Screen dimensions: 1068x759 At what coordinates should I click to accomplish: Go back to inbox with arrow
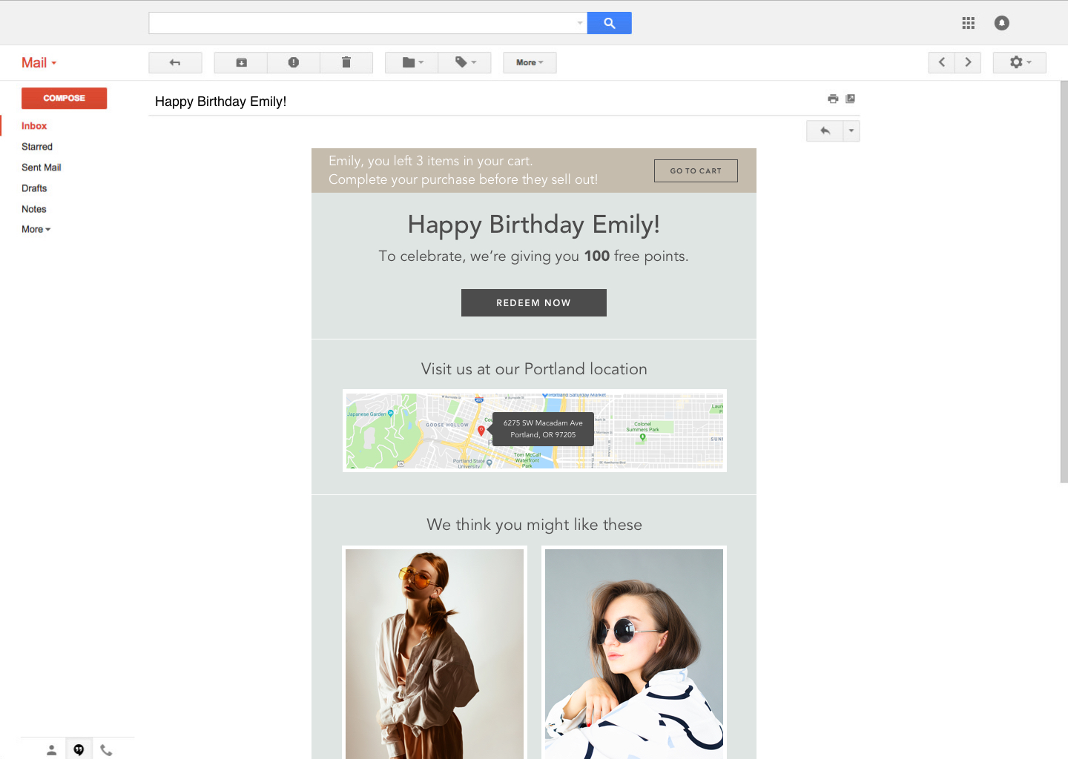[x=175, y=62]
